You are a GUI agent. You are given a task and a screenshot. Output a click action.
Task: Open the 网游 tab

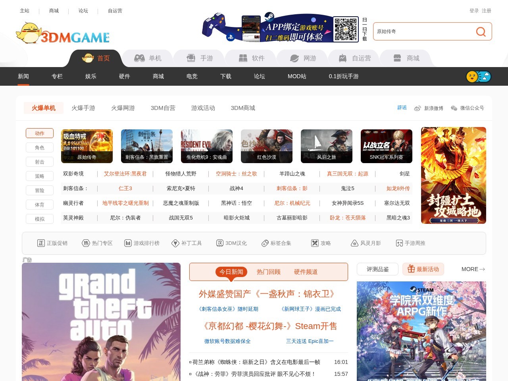coord(303,58)
